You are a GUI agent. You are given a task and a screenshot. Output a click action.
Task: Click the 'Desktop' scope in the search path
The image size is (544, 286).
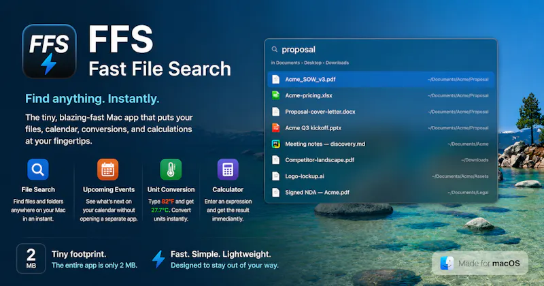[x=313, y=63]
